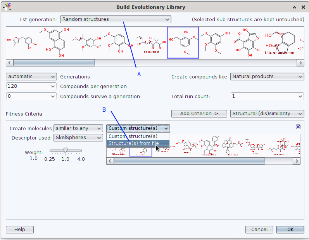309x240 pixels.
Task: Click left arrow of top structure scrollbar
Action: tap(10, 63)
